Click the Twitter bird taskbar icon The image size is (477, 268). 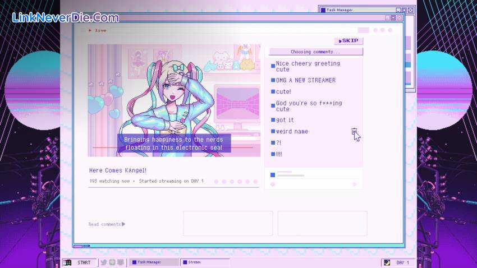[103, 262]
